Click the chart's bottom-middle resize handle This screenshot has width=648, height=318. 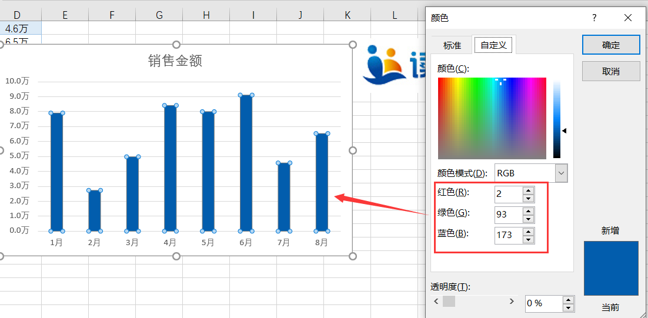coord(176,256)
